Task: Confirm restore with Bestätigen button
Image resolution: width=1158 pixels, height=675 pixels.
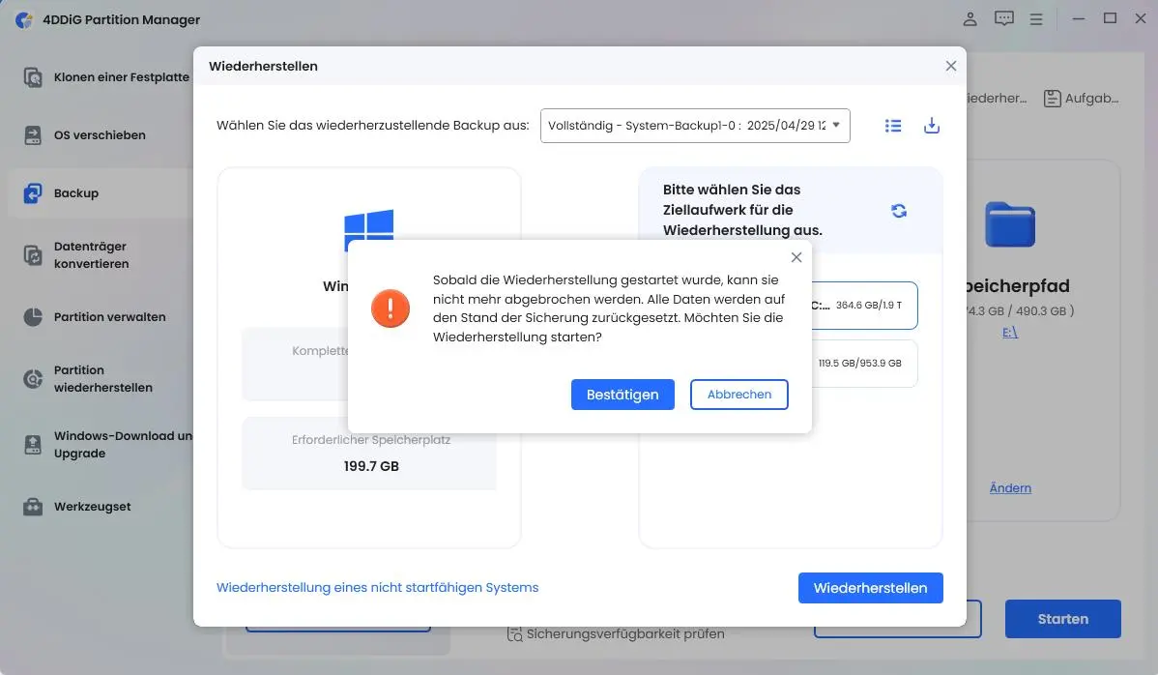Action: click(622, 395)
